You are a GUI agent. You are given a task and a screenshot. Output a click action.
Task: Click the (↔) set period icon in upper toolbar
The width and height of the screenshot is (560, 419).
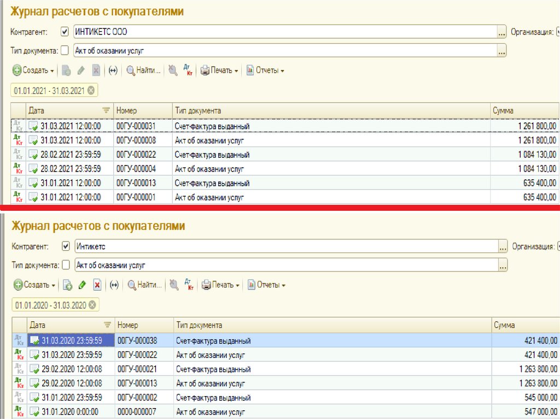click(x=113, y=70)
